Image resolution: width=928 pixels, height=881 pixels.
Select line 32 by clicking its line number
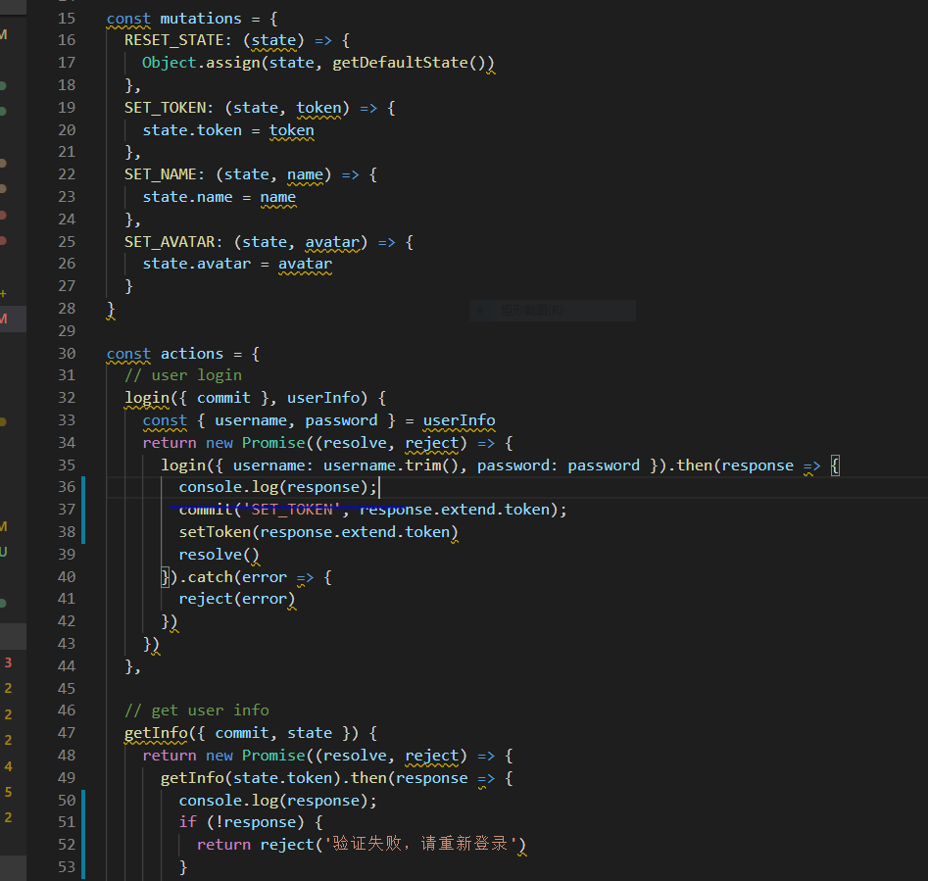click(x=66, y=397)
